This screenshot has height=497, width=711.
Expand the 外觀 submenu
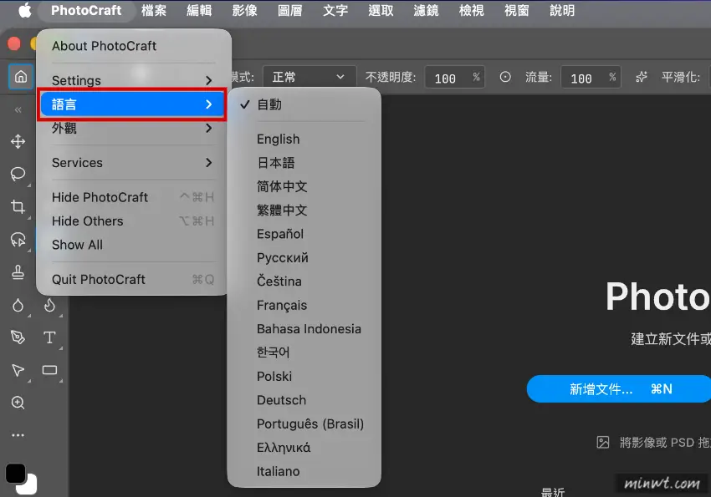click(132, 128)
